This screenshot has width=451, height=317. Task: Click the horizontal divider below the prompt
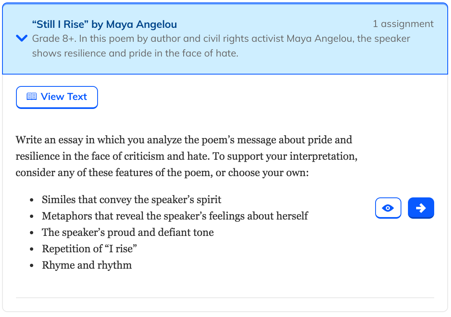coord(225,298)
